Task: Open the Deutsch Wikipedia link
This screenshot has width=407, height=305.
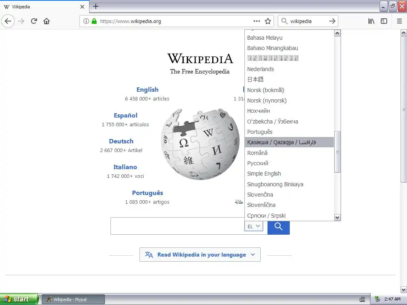Action: [x=121, y=141]
